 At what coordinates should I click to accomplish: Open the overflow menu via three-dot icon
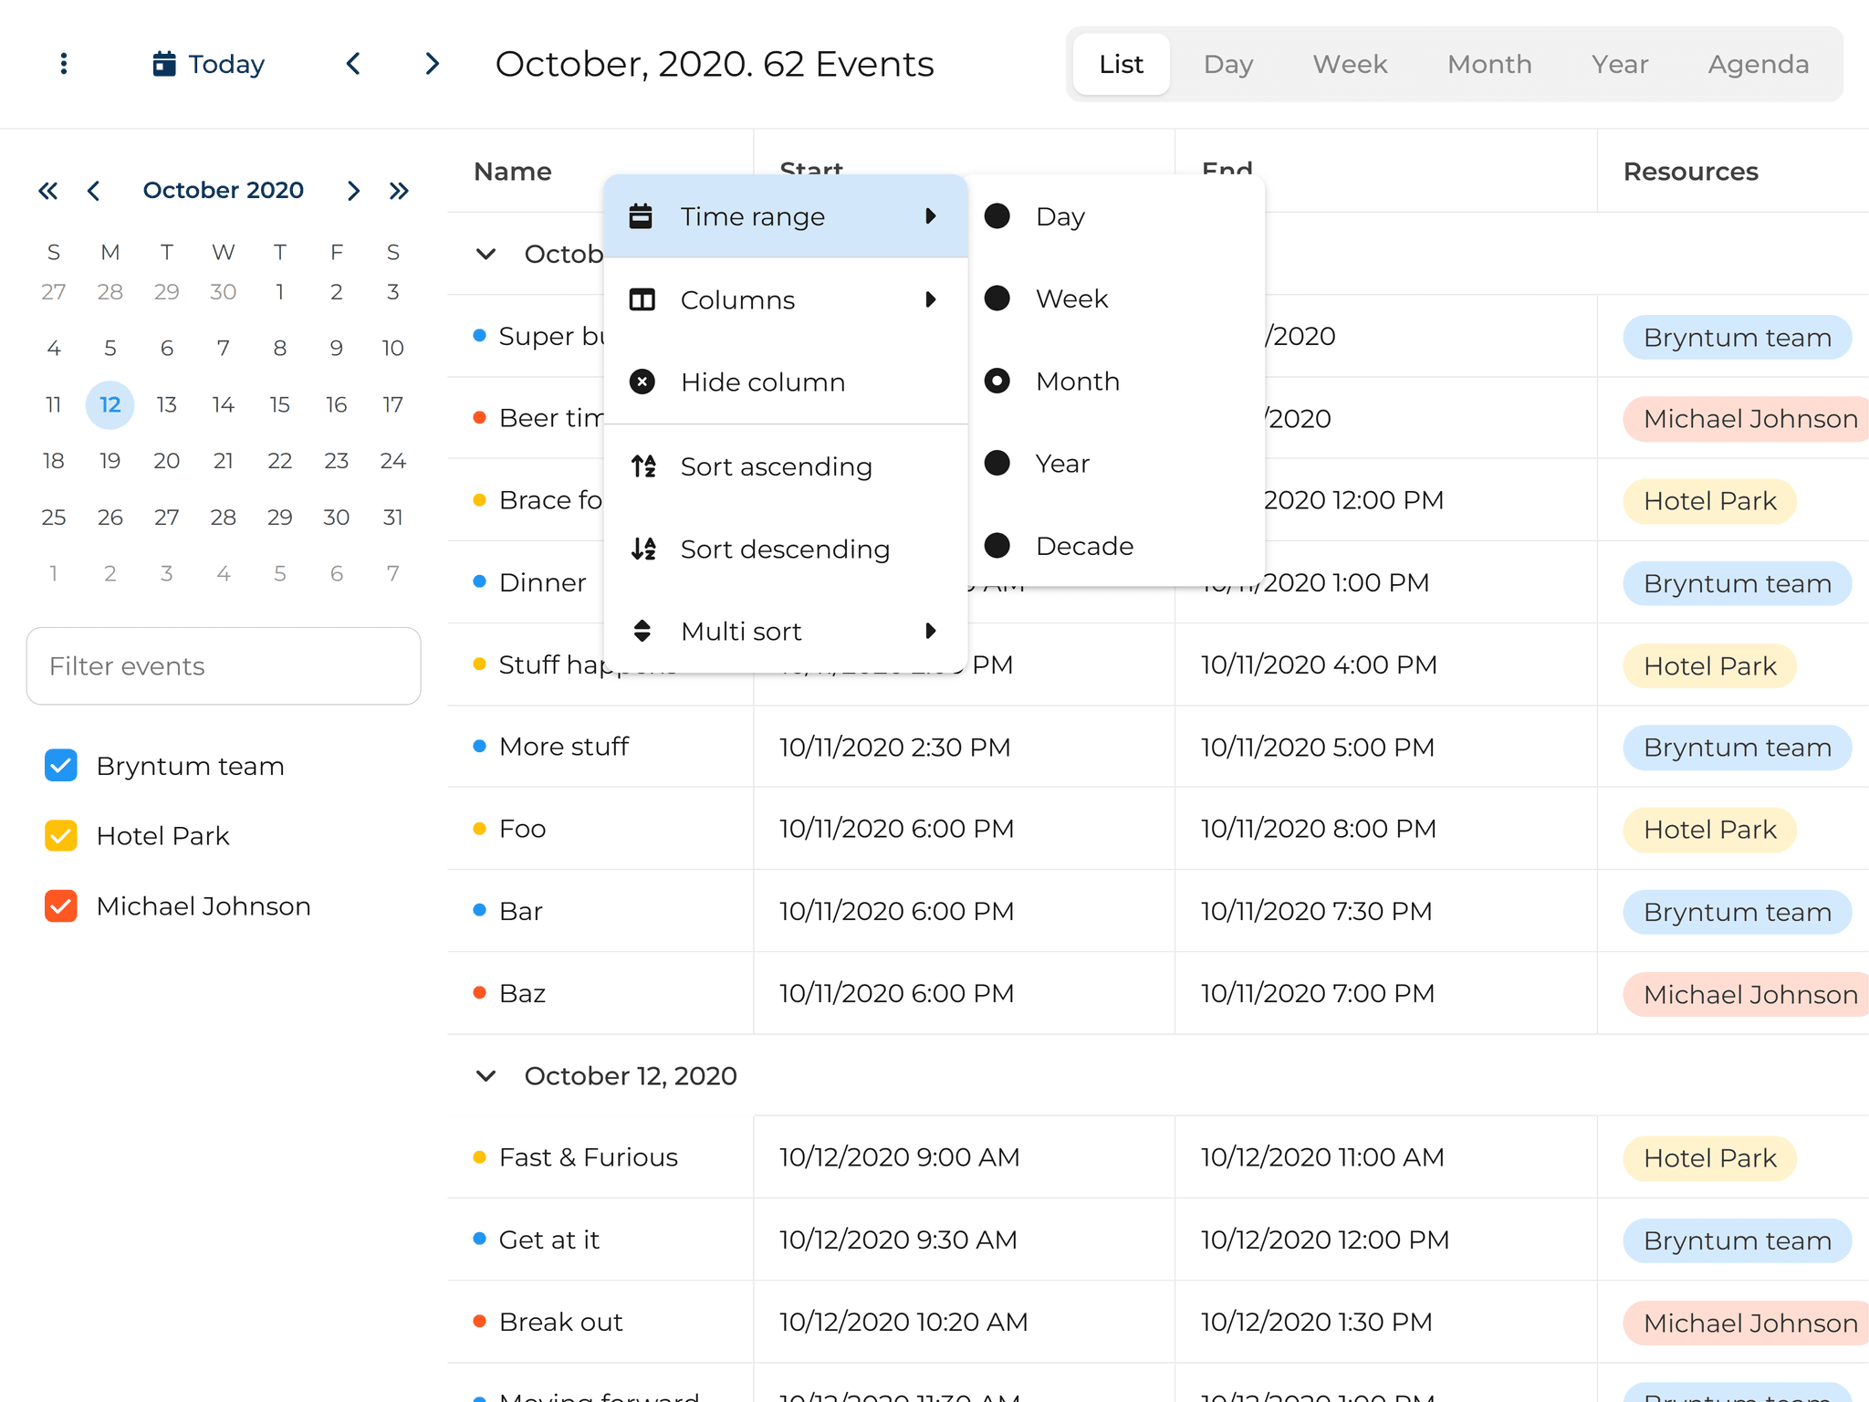62,64
